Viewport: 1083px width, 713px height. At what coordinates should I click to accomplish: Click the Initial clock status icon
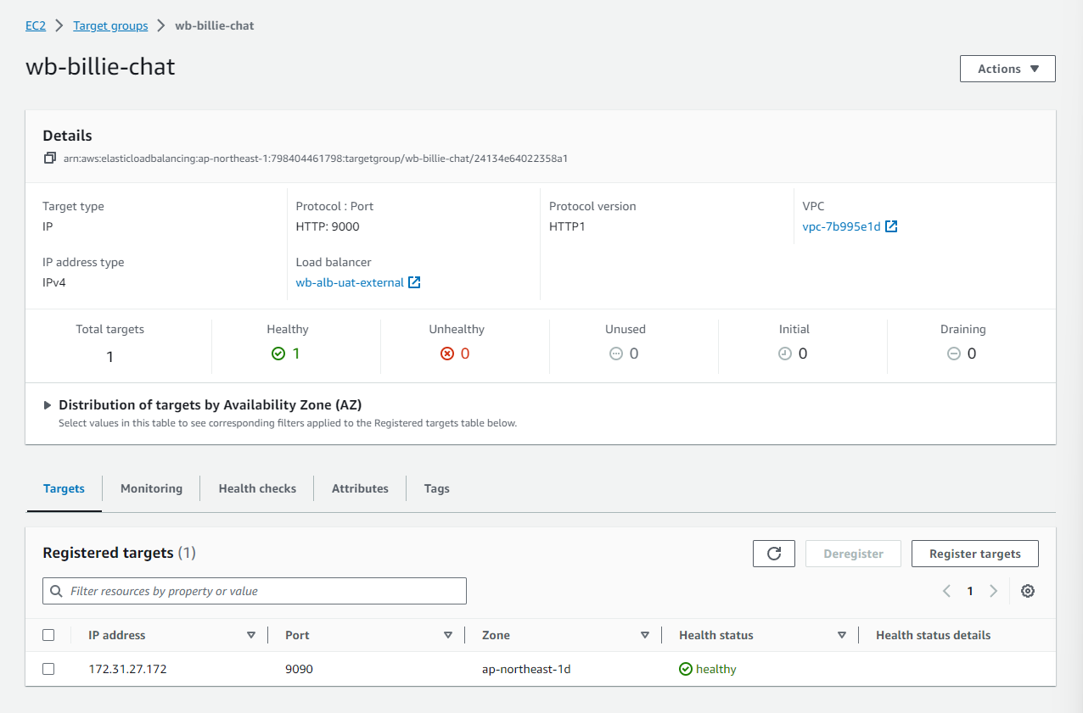785,354
